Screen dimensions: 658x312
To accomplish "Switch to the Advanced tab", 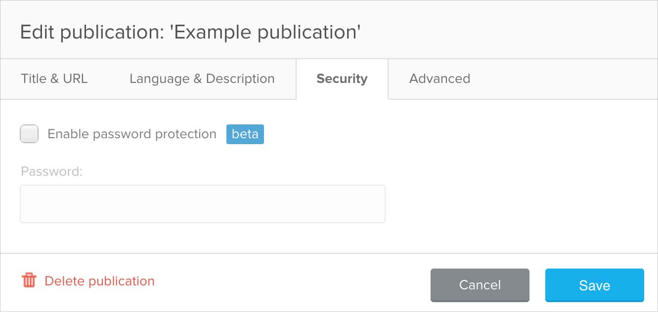I will point(439,78).
